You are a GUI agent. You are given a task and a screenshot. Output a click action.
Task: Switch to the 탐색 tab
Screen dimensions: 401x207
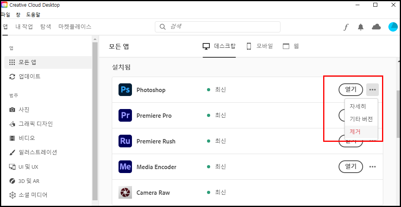(x=45, y=26)
